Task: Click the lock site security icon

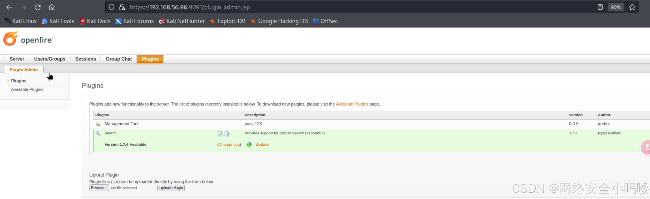Action: 122,7
